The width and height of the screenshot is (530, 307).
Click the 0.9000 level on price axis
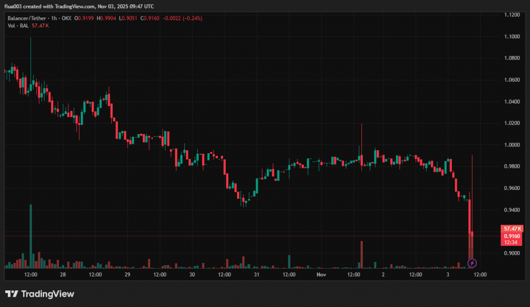pyautogui.click(x=512, y=253)
